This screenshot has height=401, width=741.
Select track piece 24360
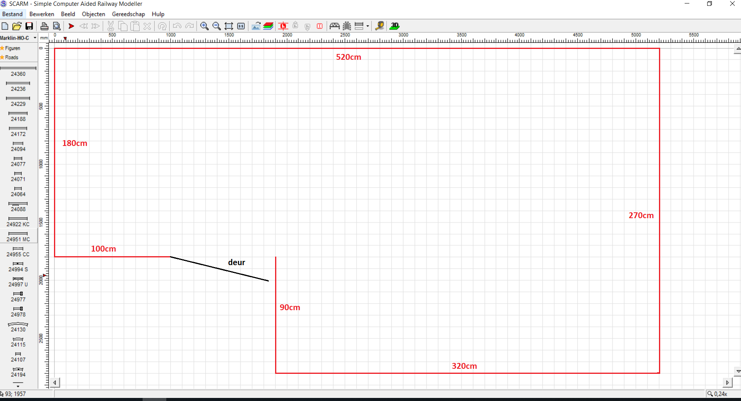click(18, 71)
